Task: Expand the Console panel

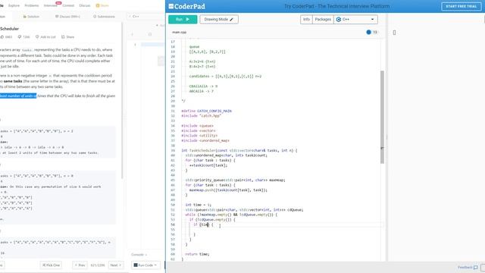Action: tap(139, 255)
